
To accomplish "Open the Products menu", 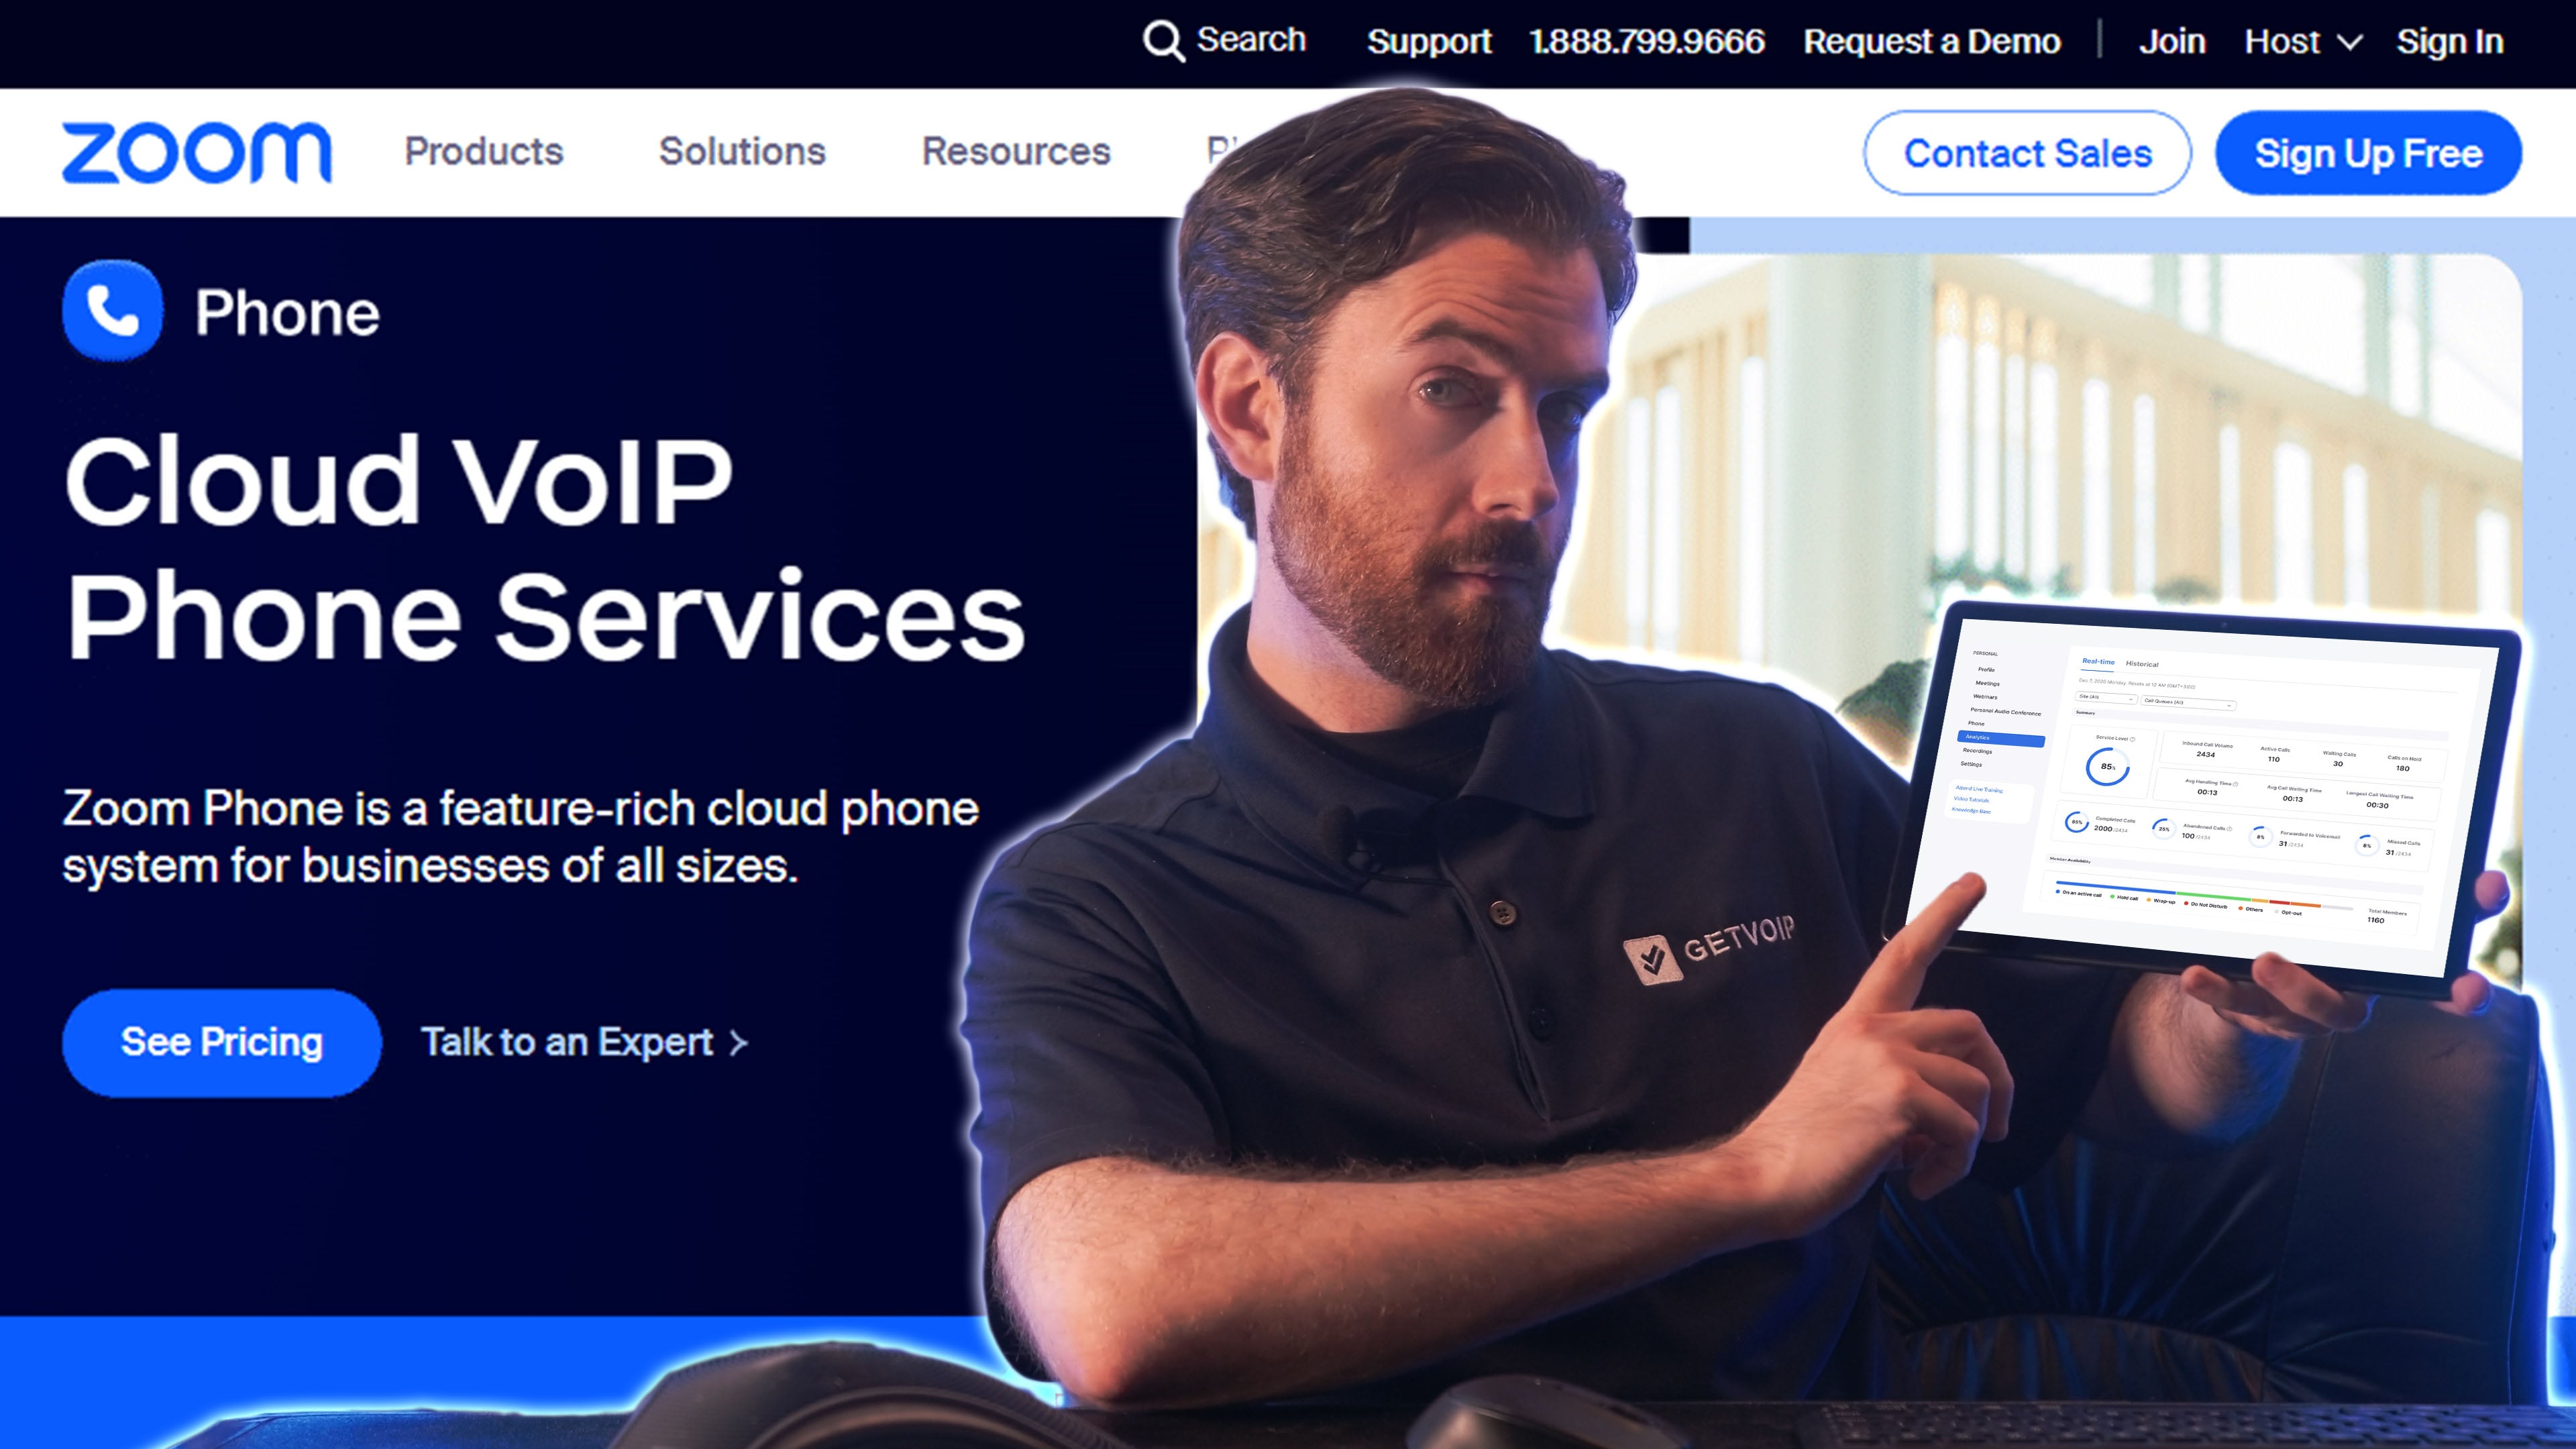I will click(x=484, y=152).
